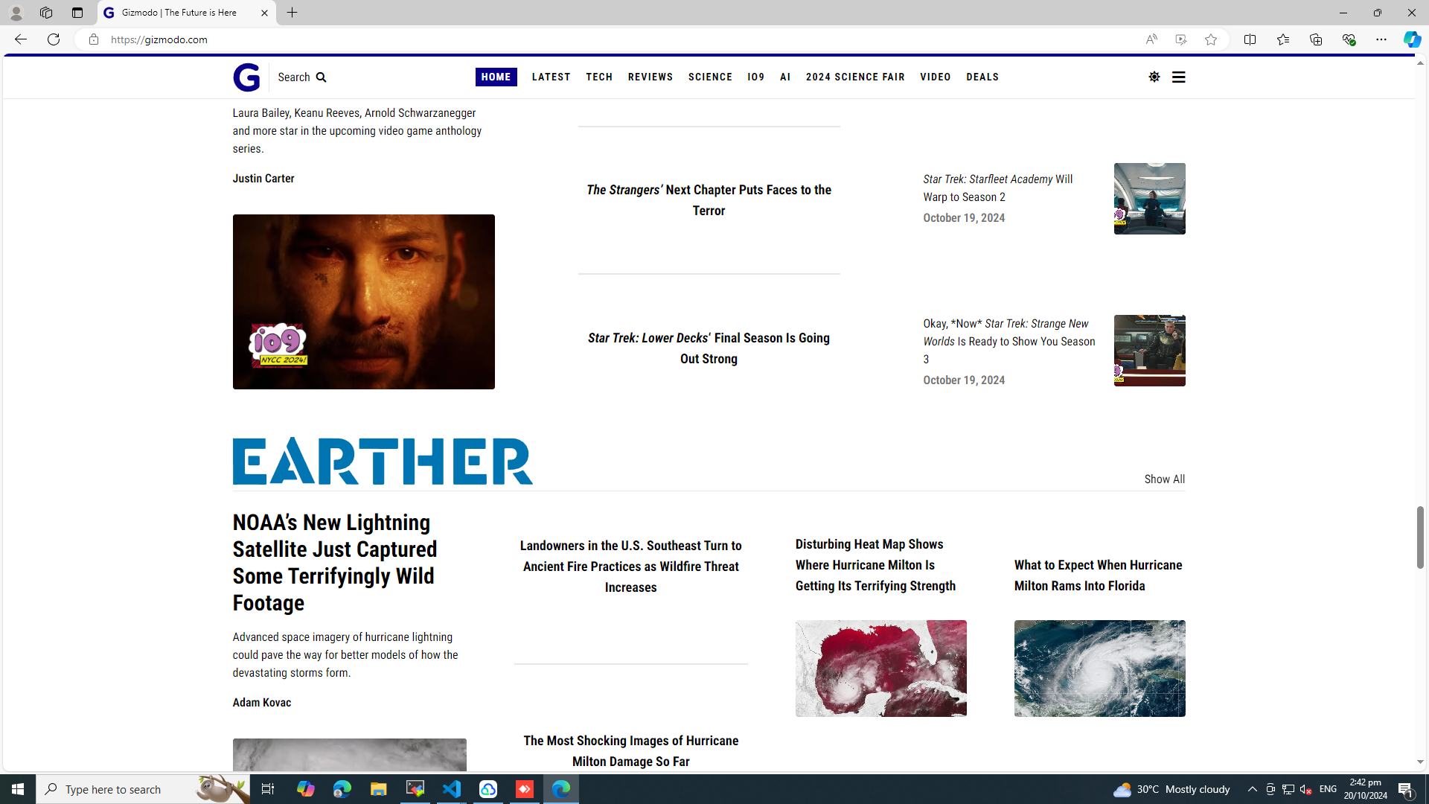Screen dimensions: 1429x804
Task: Open the Favorites list
Action: 1282,39
